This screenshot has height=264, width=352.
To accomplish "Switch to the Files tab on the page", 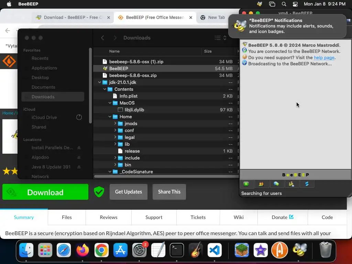I will click(x=67, y=217).
